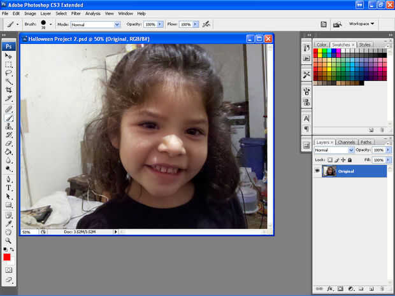The height and width of the screenshot is (296, 395).
Task: Select the History Brush tool
Action: coord(8,135)
